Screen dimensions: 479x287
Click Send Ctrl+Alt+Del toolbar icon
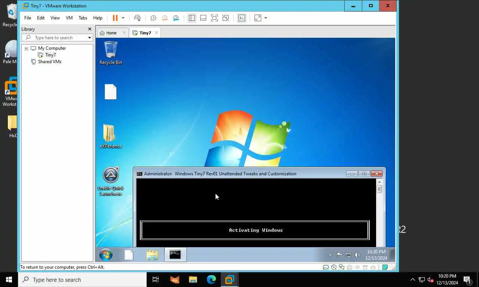137,18
